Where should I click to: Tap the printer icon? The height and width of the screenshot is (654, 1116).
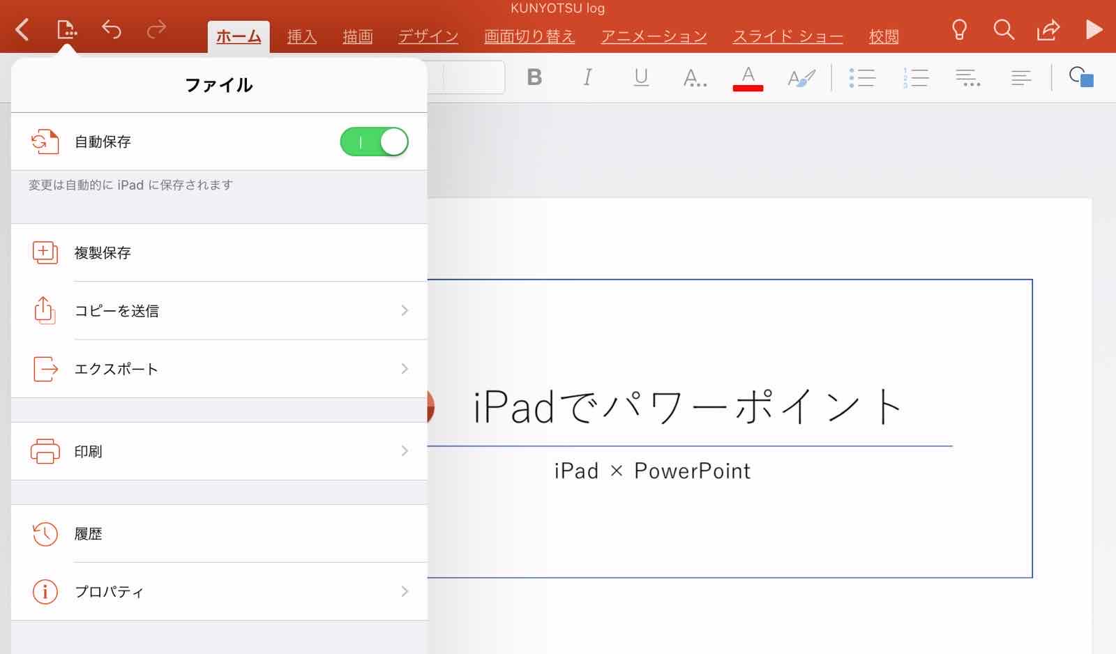45,451
